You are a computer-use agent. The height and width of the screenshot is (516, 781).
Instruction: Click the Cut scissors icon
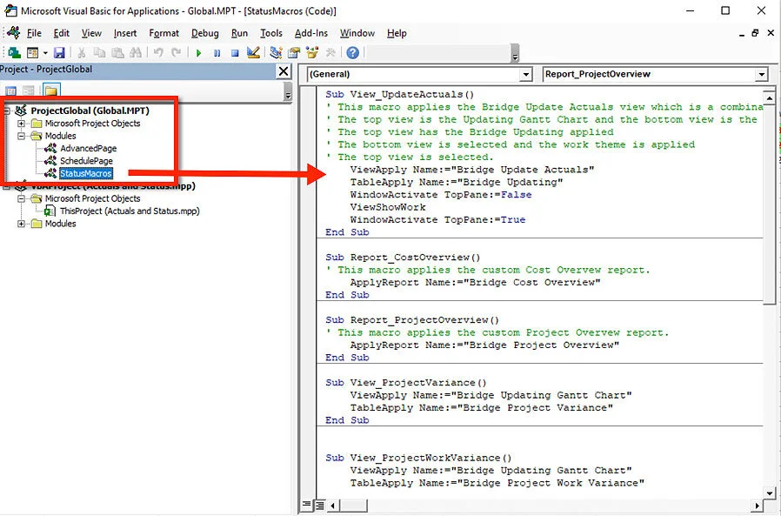point(82,52)
